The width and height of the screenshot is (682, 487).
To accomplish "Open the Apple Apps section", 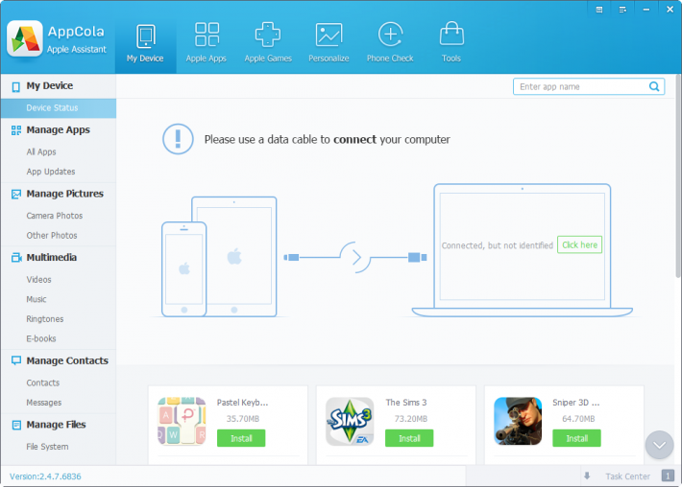I will [207, 44].
